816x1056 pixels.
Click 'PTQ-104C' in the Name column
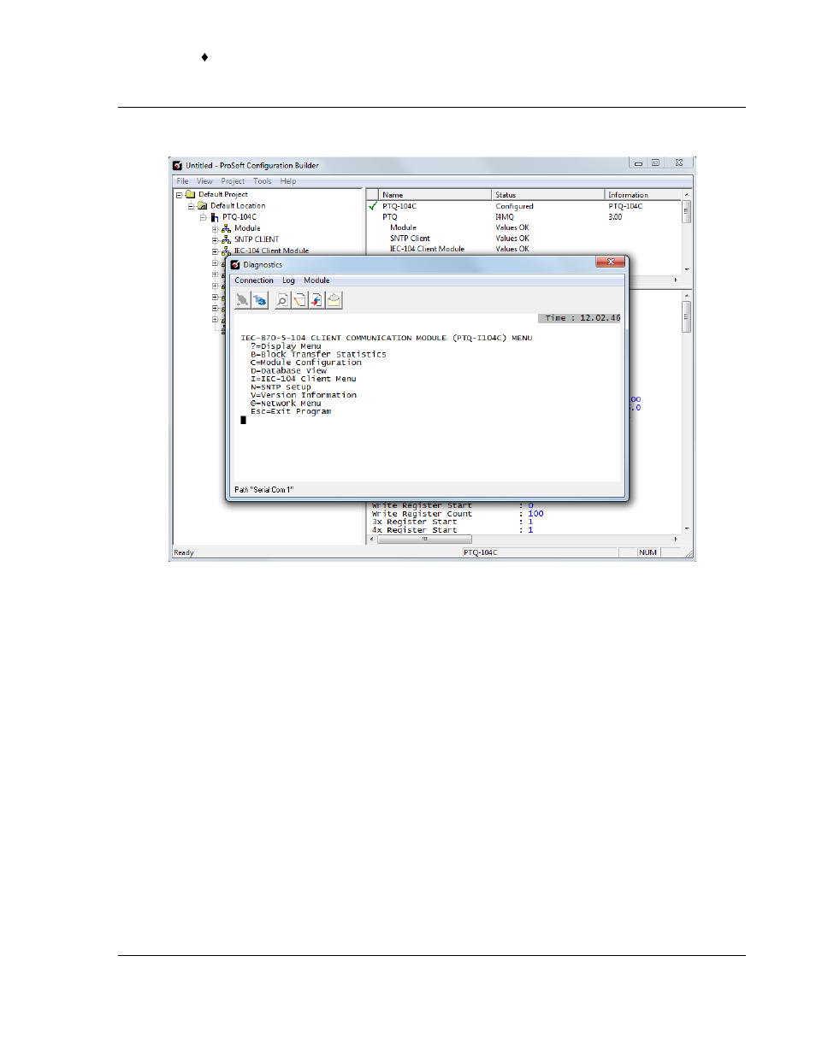[x=399, y=206]
